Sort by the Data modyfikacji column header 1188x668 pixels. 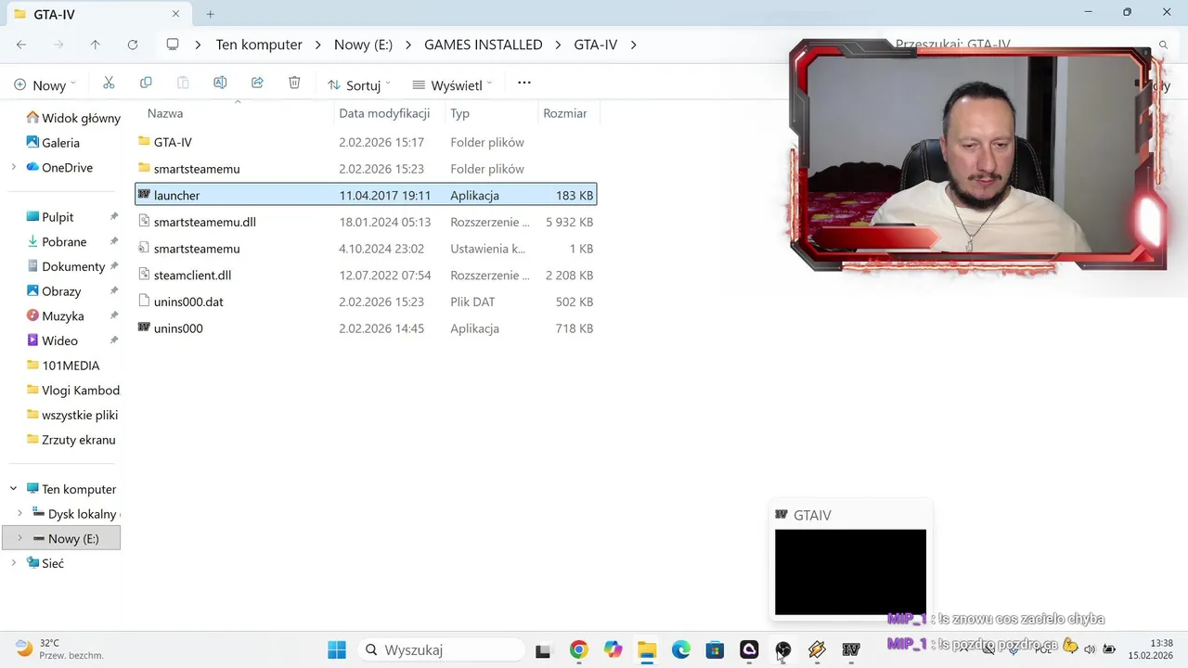(384, 113)
